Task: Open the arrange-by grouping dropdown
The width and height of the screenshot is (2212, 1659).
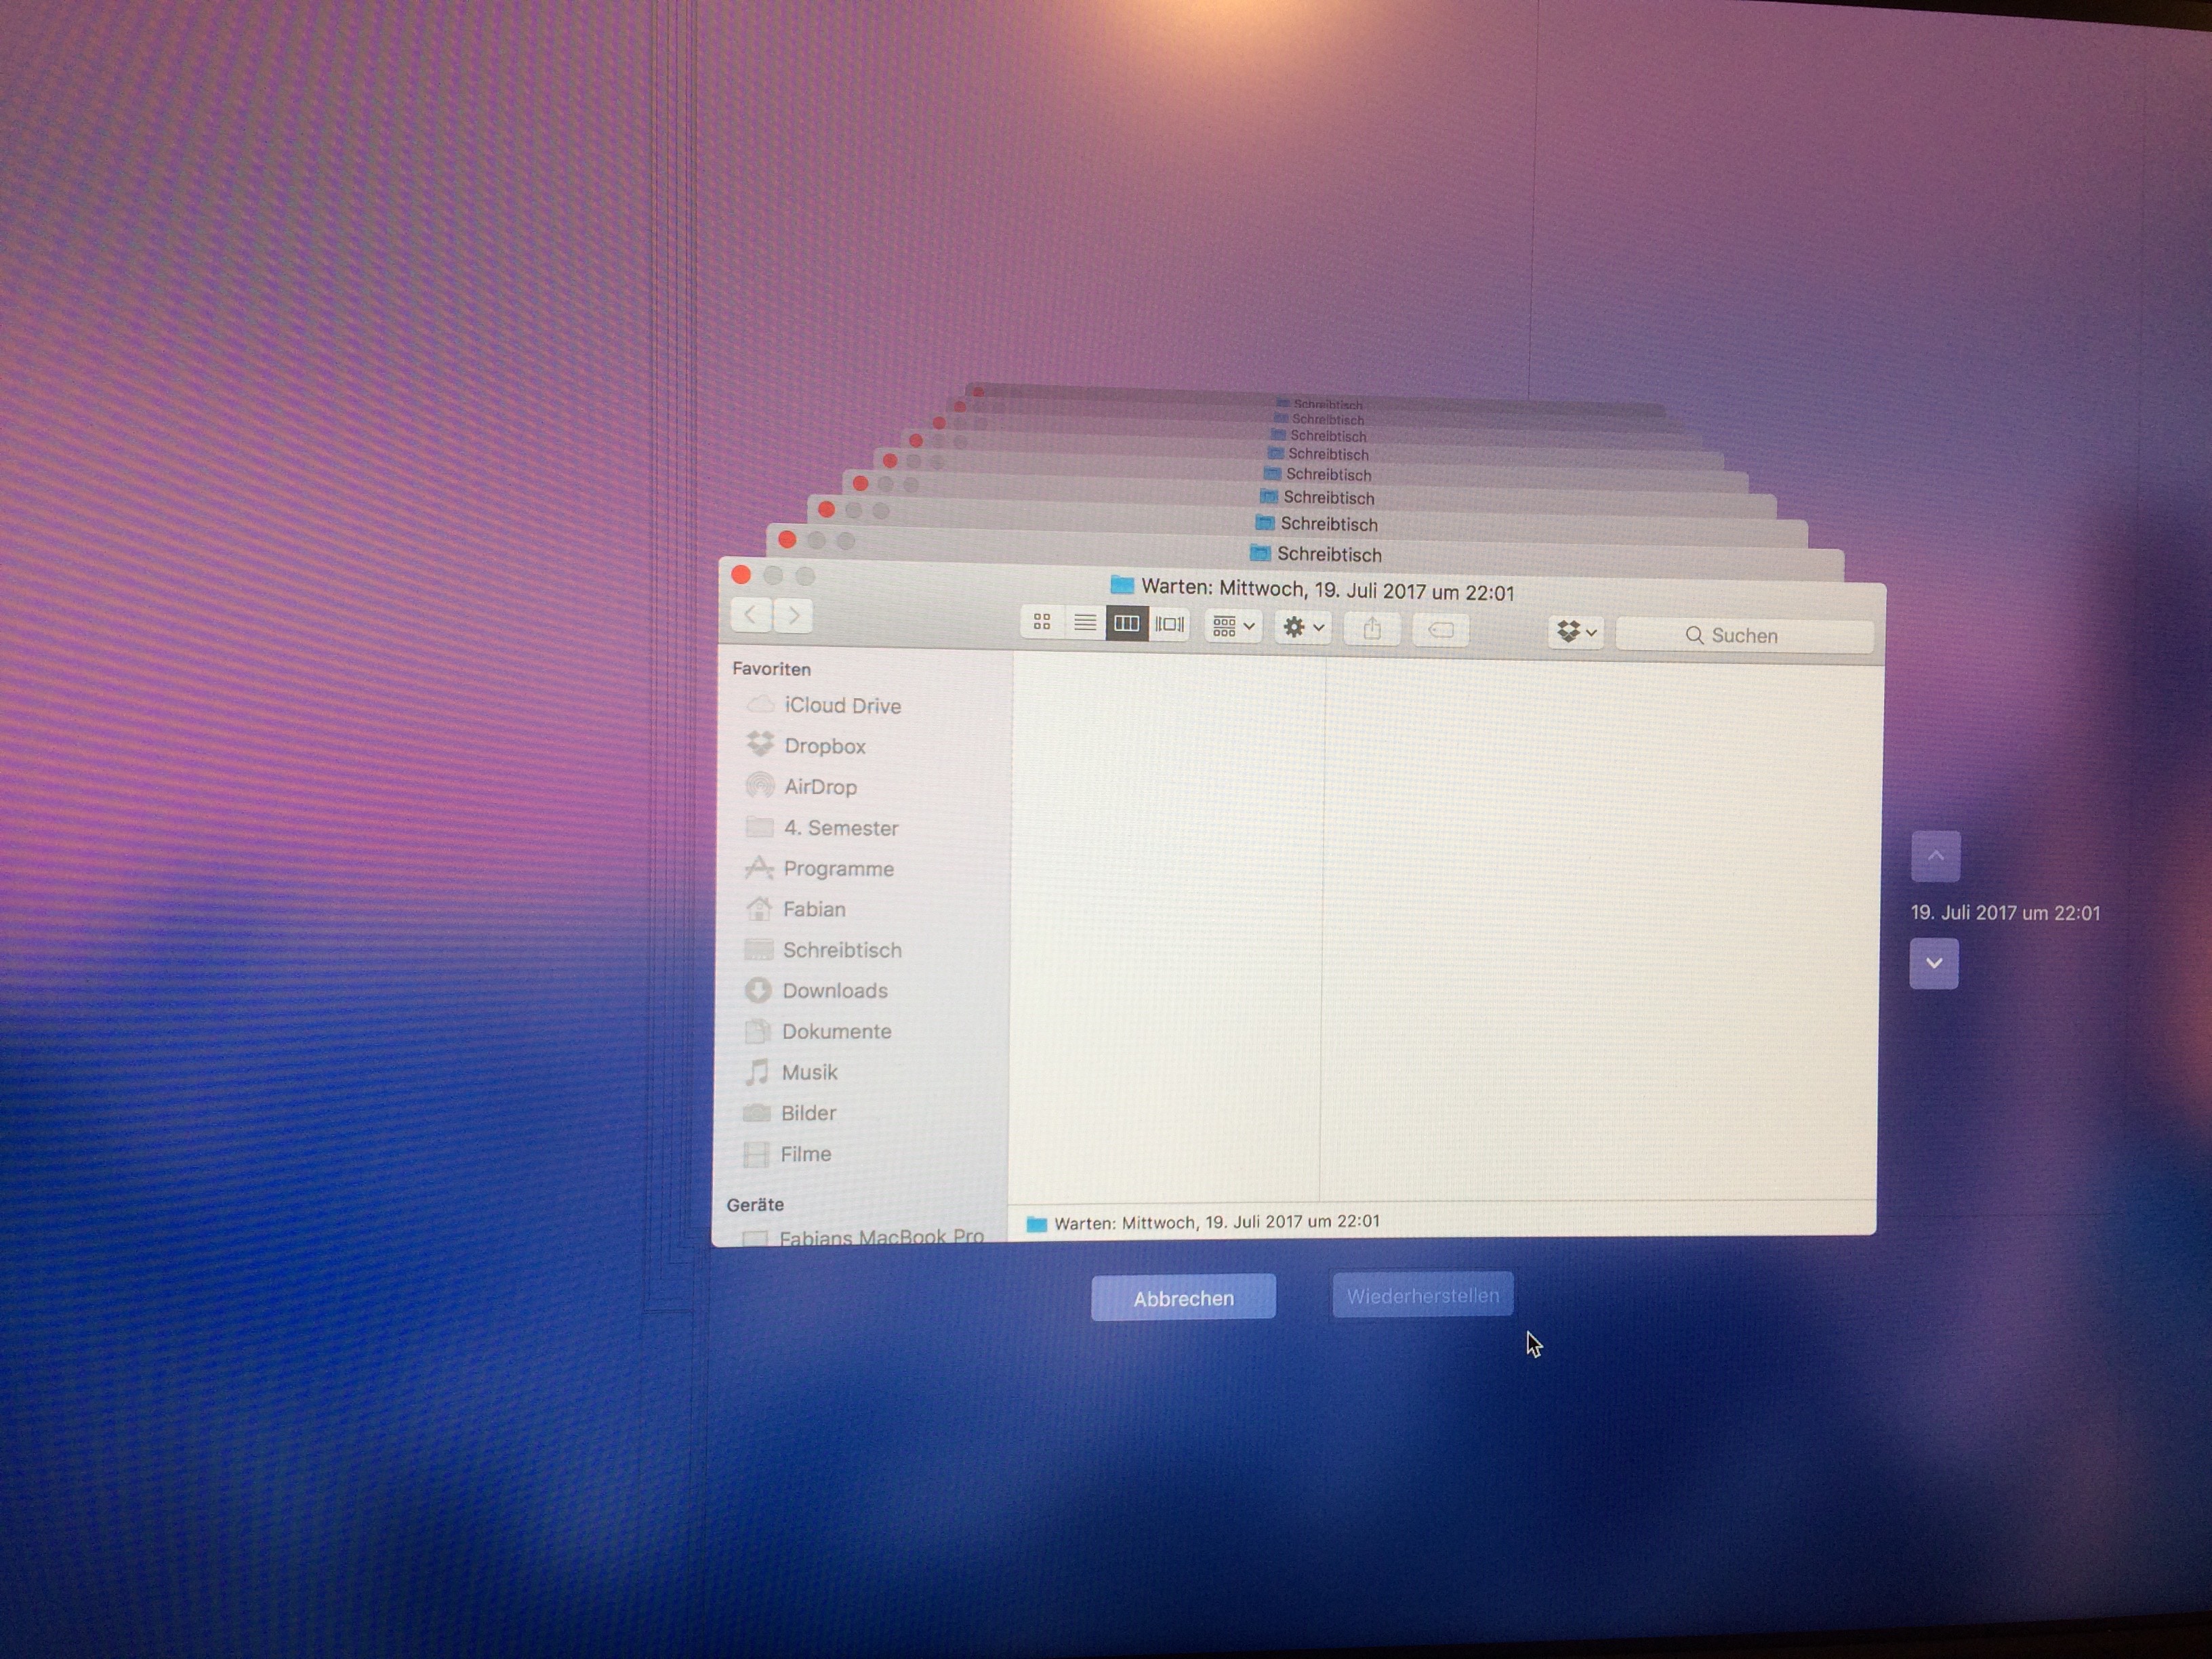Action: tap(1232, 627)
